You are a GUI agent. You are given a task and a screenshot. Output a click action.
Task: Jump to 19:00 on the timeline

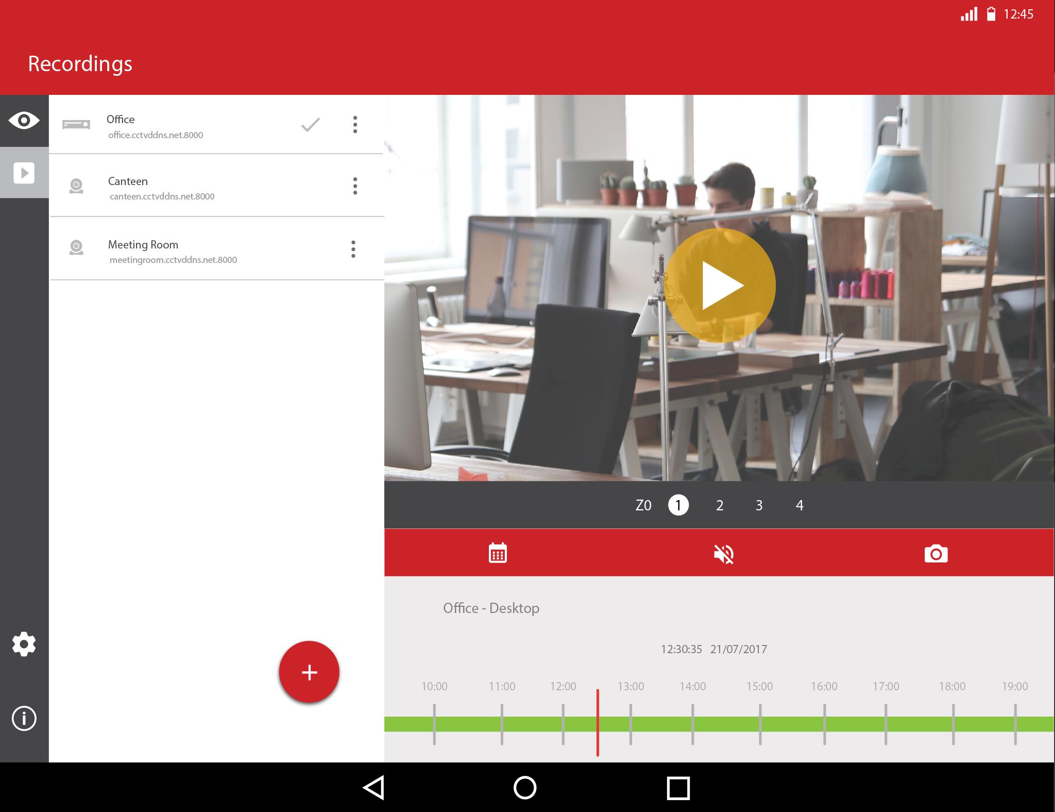click(1015, 686)
